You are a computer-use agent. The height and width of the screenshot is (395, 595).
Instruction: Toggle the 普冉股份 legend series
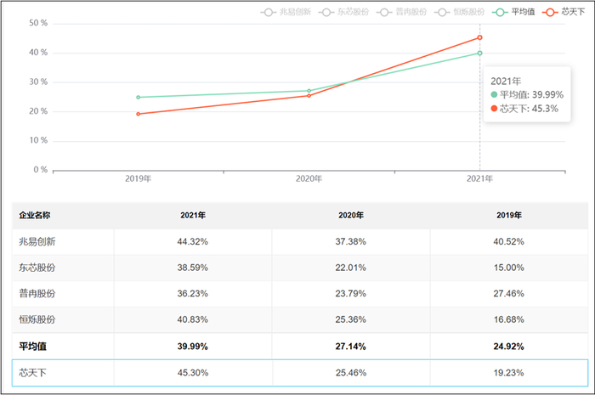pyautogui.click(x=401, y=12)
